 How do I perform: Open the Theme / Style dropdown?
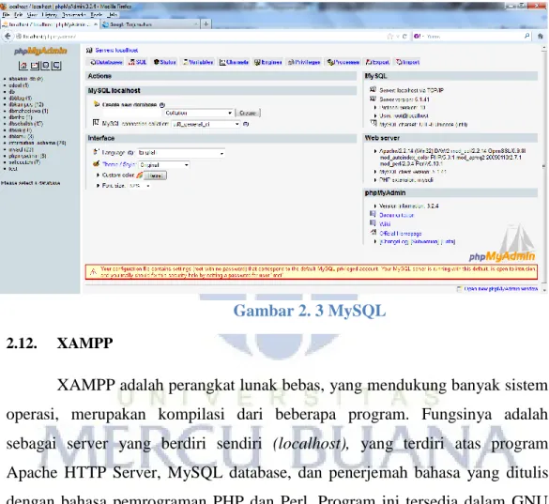pos(164,164)
